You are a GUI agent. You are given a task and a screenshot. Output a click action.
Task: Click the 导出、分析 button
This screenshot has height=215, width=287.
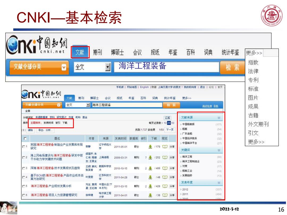tap(45, 130)
